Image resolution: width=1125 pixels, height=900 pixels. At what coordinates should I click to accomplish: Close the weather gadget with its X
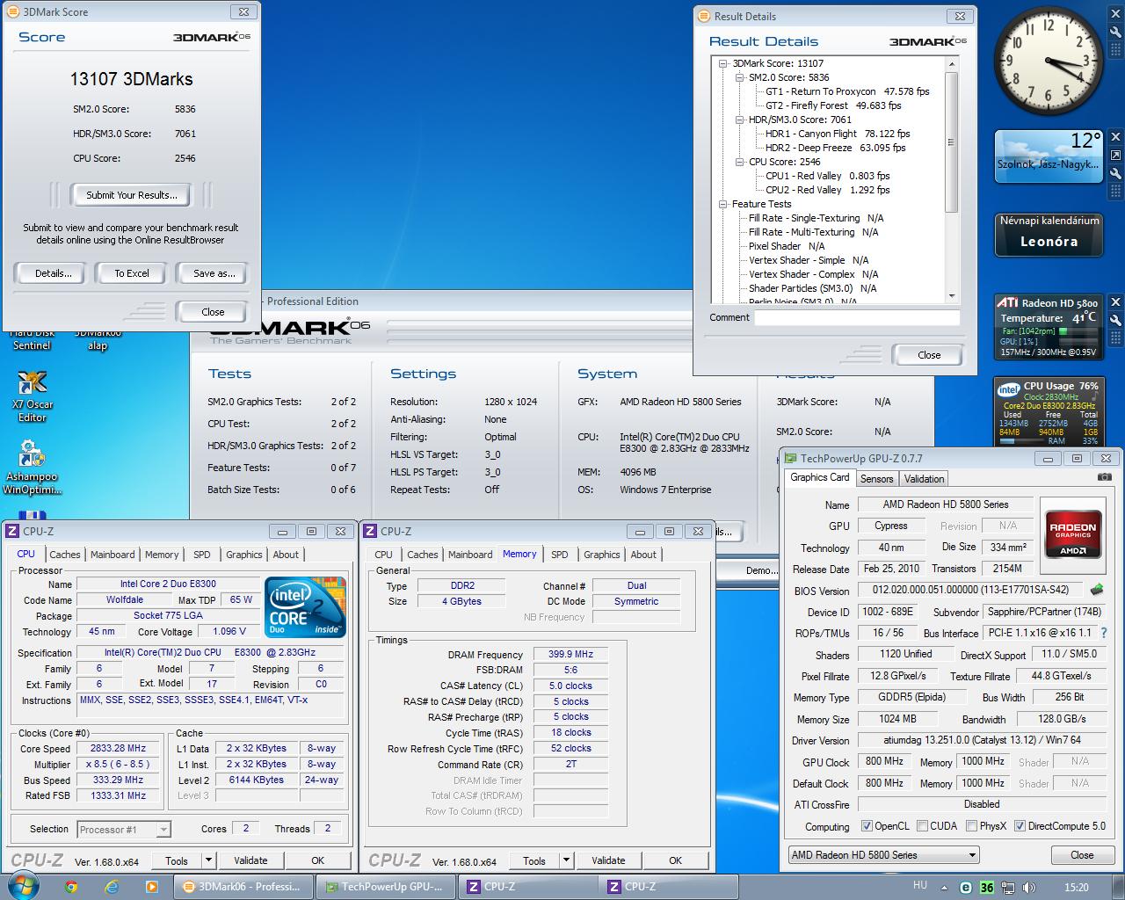[x=1115, y=137]
